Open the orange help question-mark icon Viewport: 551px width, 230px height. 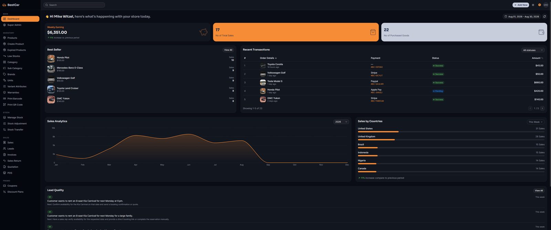point(540,5)
